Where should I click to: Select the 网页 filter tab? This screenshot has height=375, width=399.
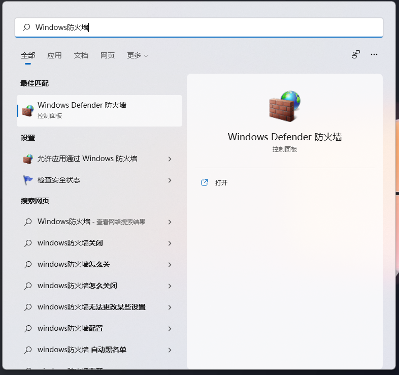pos(107,55)
